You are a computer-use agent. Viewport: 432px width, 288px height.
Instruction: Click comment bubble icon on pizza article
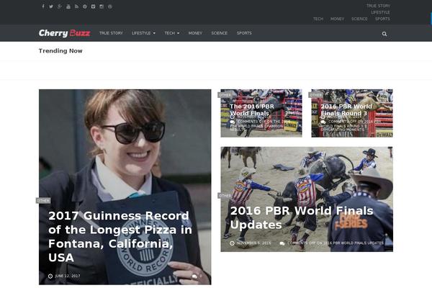(194, 276)
